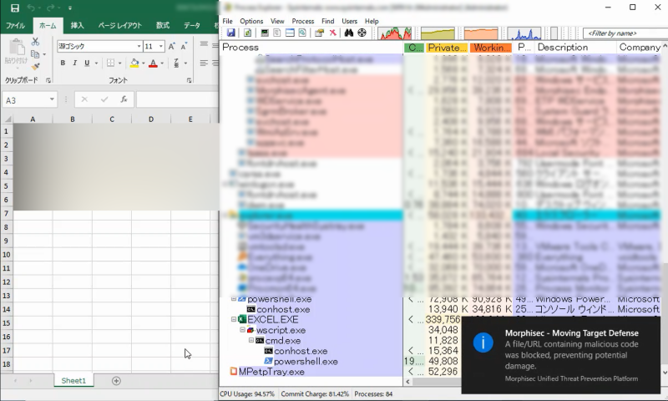Click the Save icon in Excel's quick access toolbar

15,8
